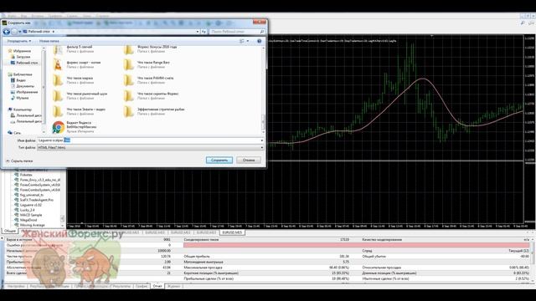Open the Тип файла dropdown

(x=151, y=148)
